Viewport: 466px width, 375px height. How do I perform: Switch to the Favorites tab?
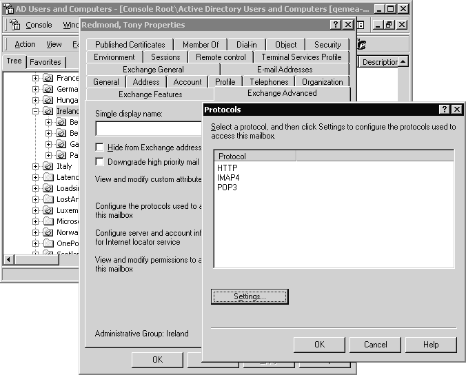pyautogui.click(x=45, y=62)
